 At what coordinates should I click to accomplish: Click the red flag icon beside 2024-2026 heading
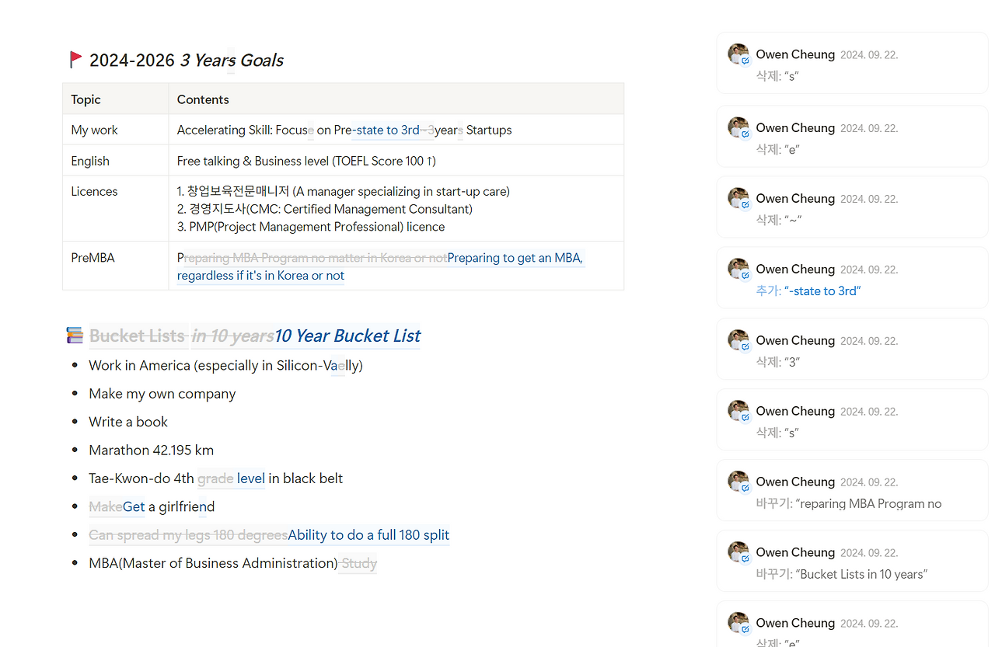coord(75,60)
